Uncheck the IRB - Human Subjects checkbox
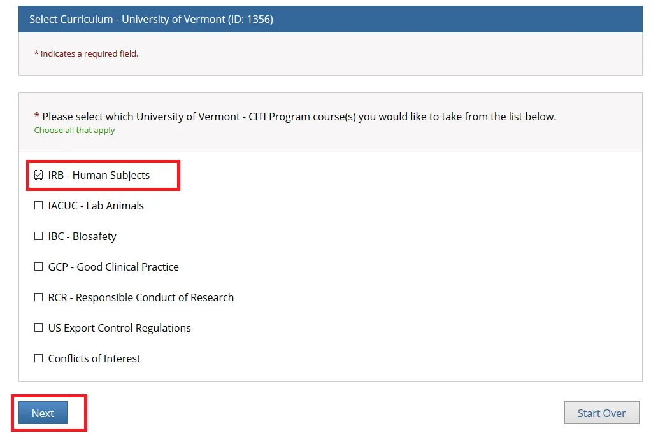This screenshot has width=658, height=440. click(39, 175)
